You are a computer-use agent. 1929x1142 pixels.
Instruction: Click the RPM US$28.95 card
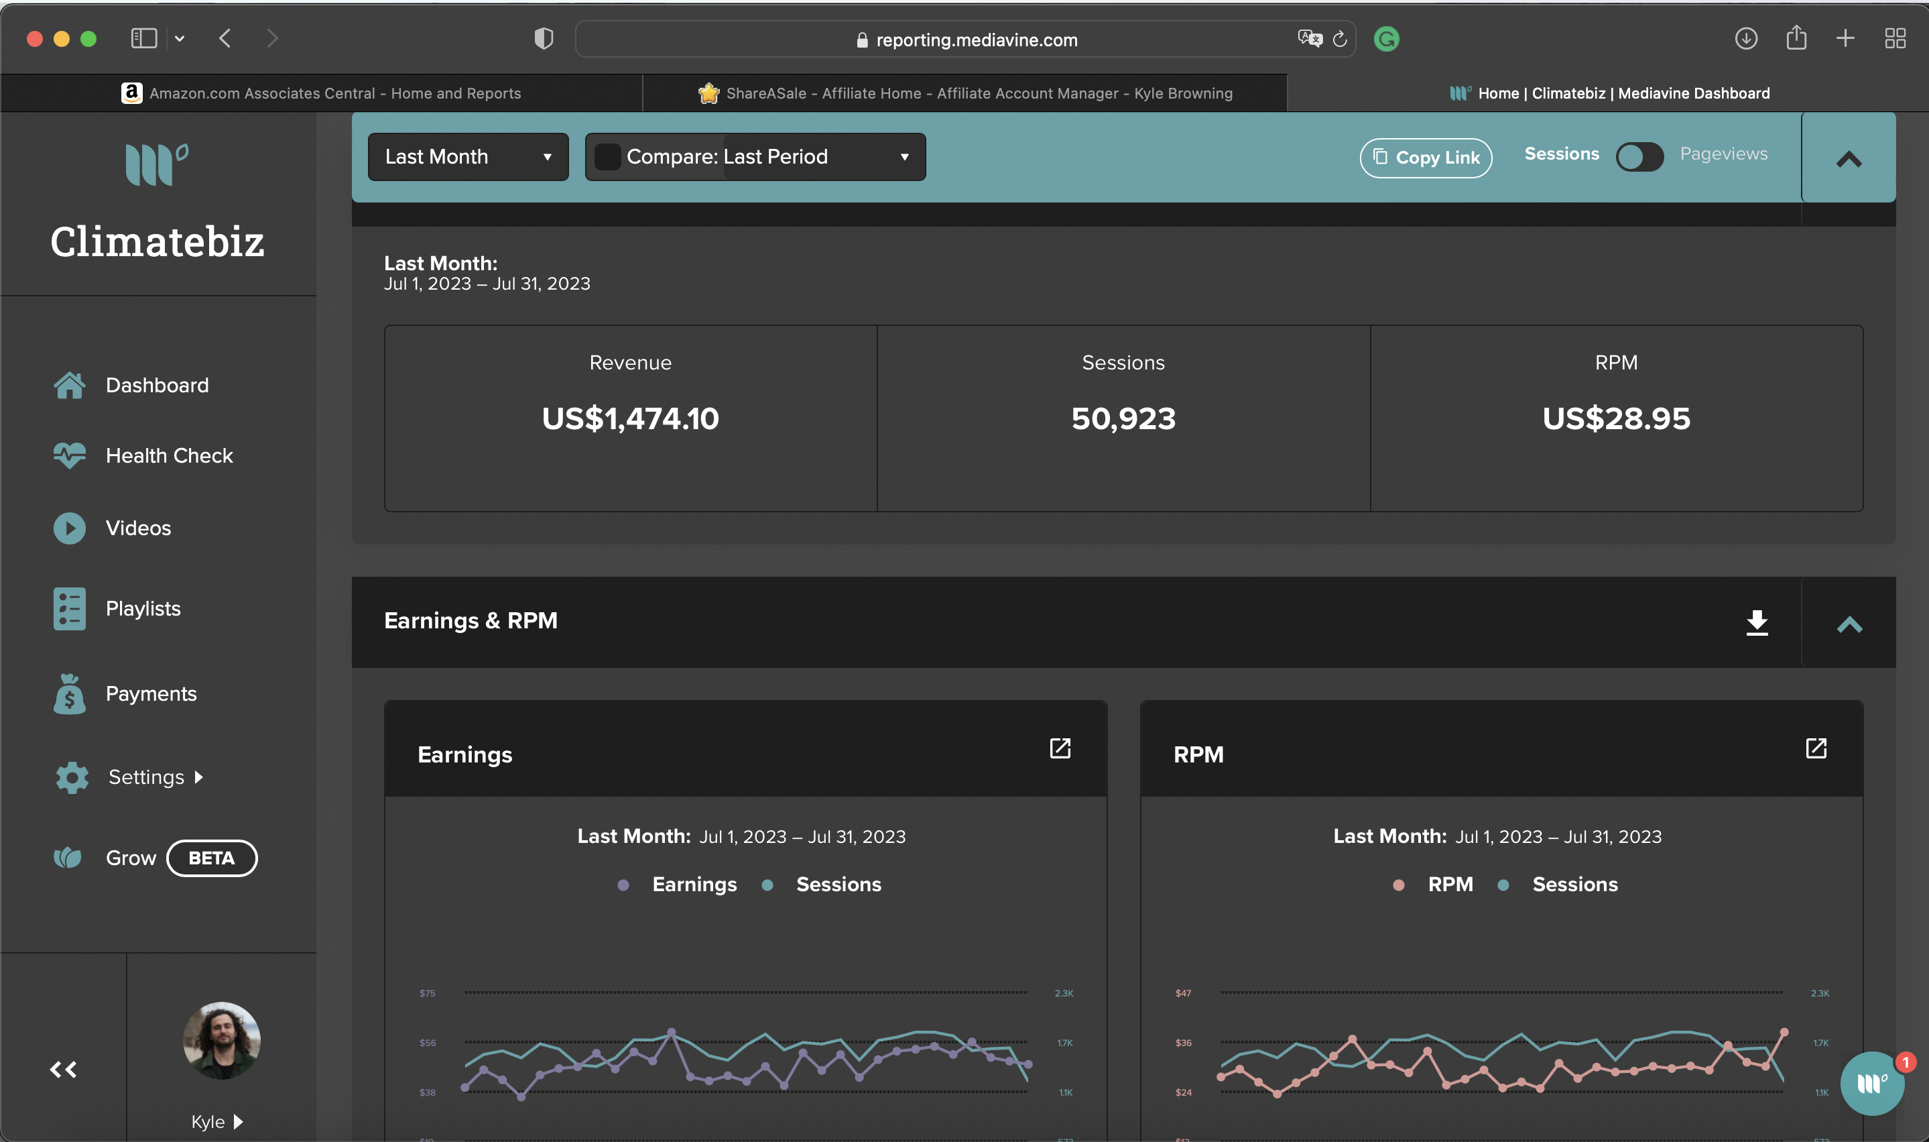[1617, 418]
